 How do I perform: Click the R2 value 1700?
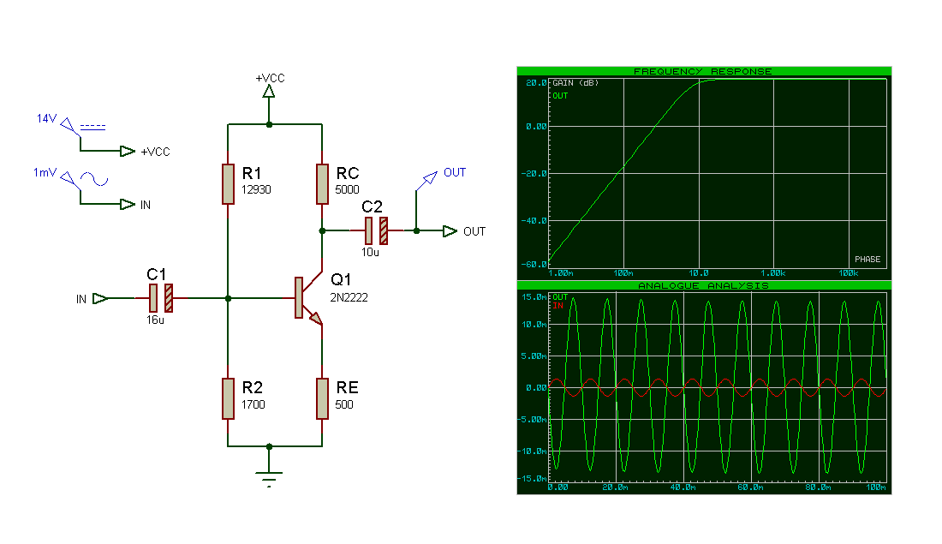[253, 404]
